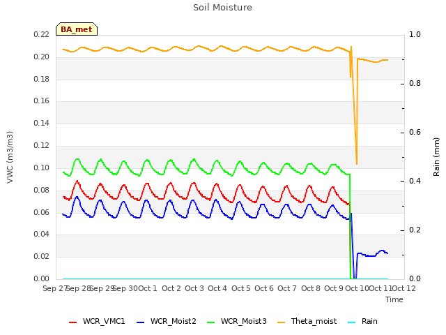Image resolution: width=446 pixels, height=335 pixels.
Task: Click the 0.04 VWC axis value
Action: [42, 234]
